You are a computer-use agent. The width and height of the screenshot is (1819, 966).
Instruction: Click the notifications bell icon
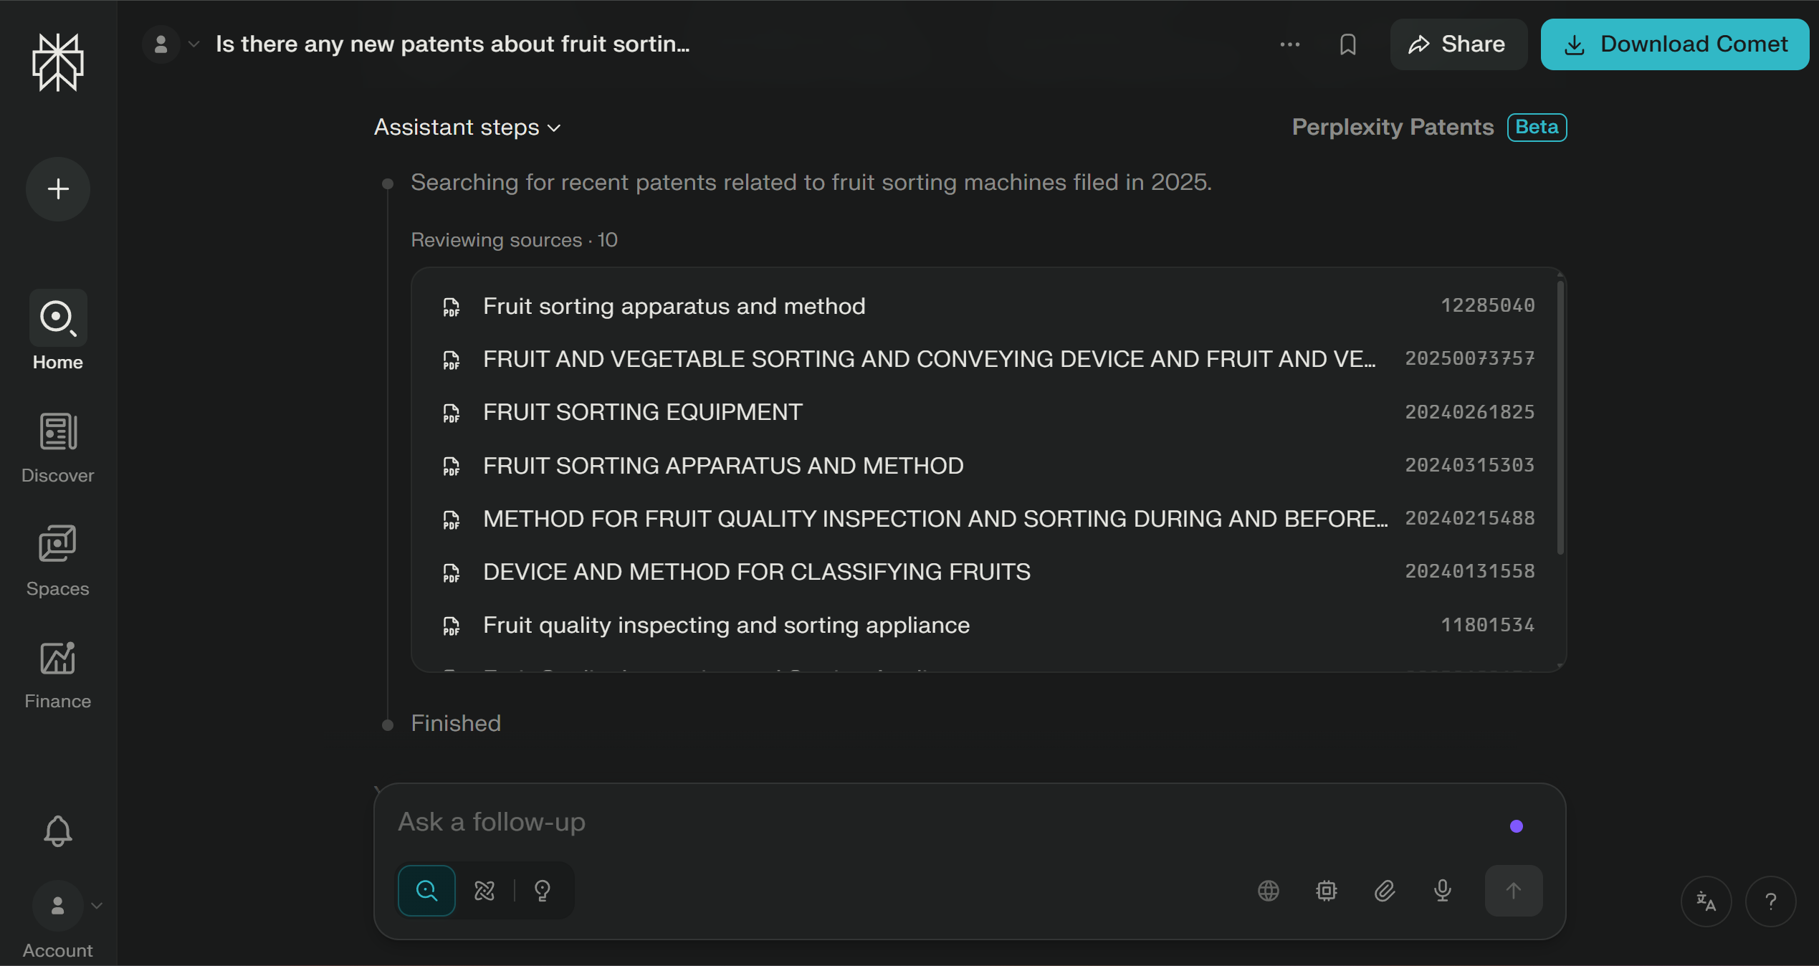pyautogui.click(x=57, y=830)
